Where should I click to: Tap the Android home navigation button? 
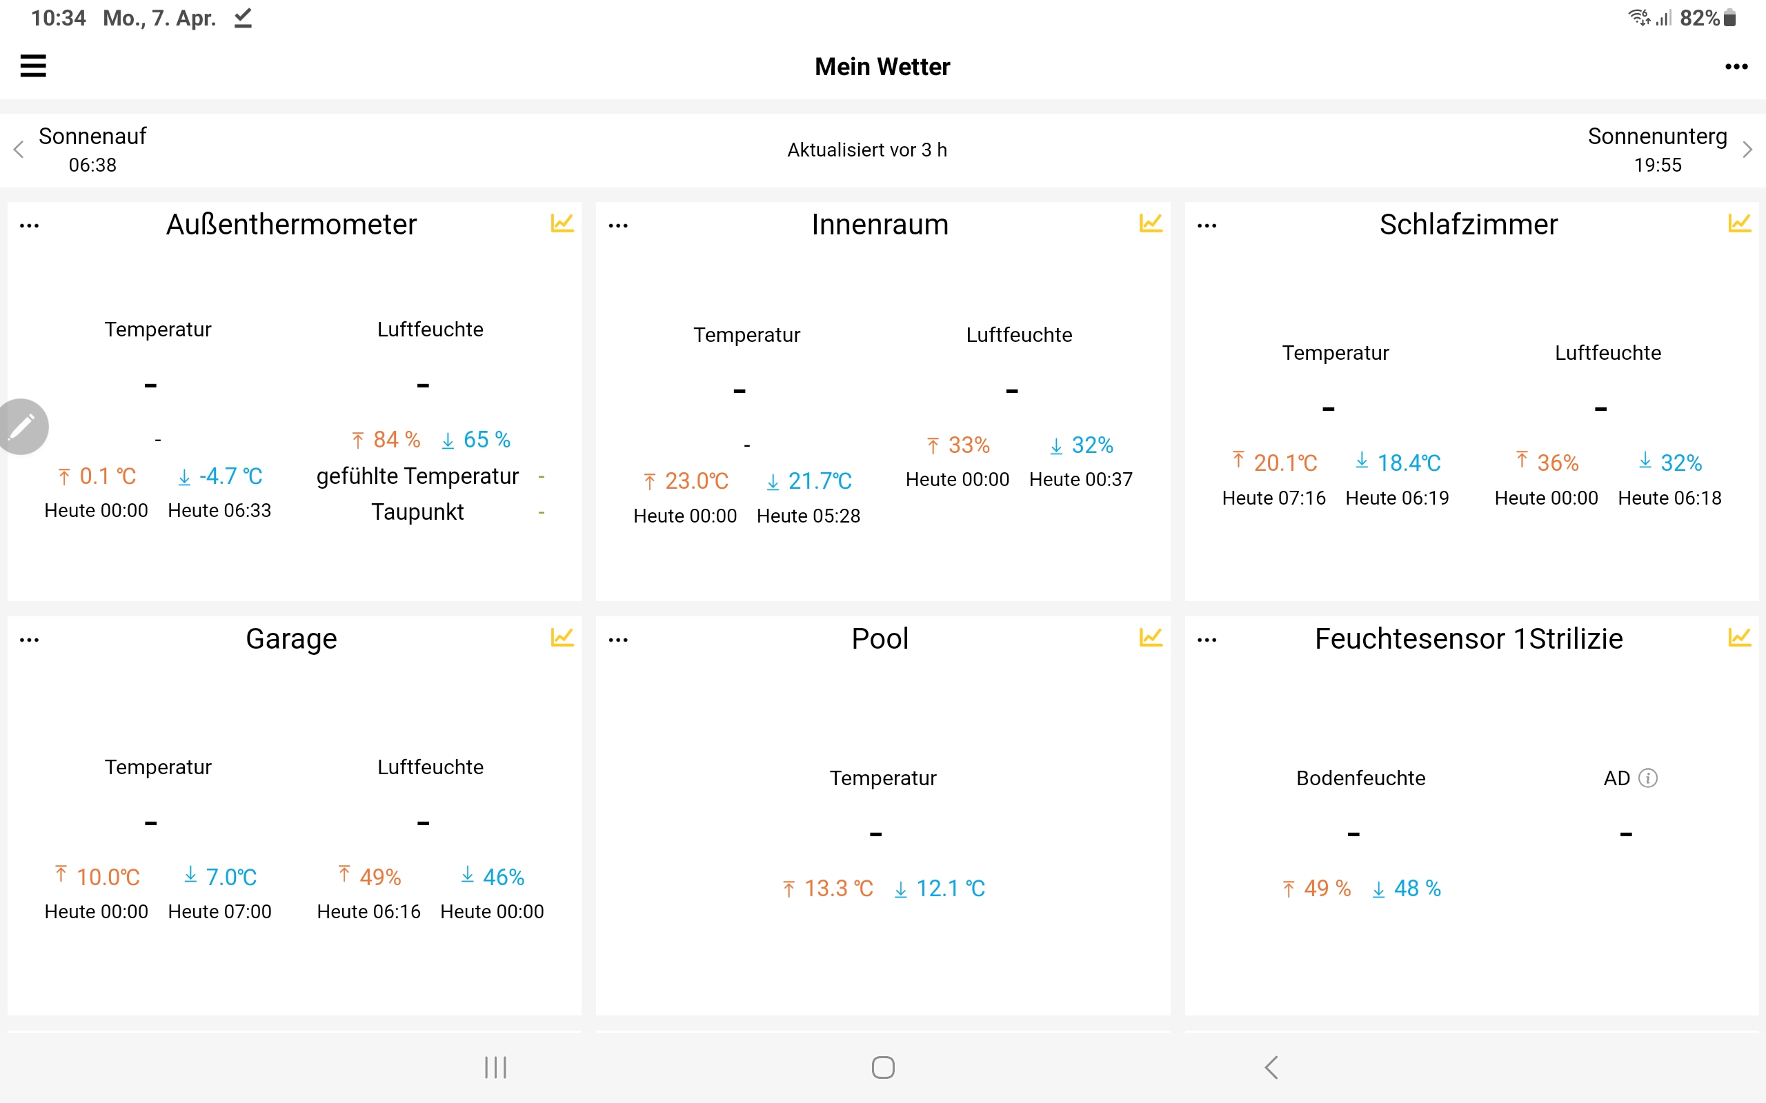click(883, 1067)
